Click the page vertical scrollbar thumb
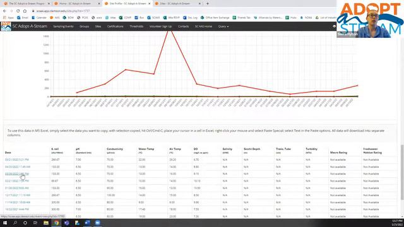This screenshot has height=227, width=404. [x=402, y=172]
